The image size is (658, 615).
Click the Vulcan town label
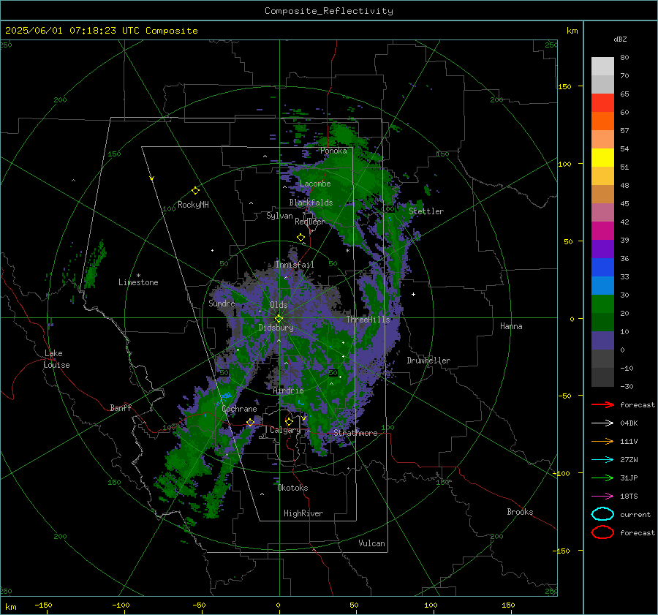pos(371,543)
